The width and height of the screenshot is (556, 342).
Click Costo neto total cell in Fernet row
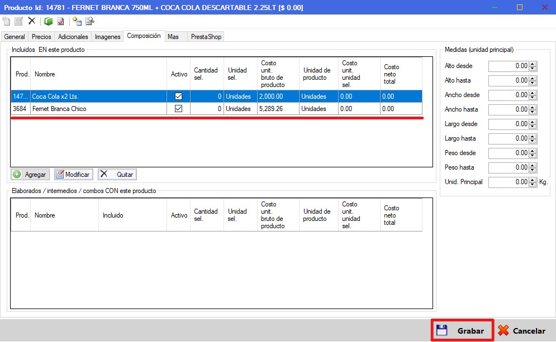coord(401,109)
